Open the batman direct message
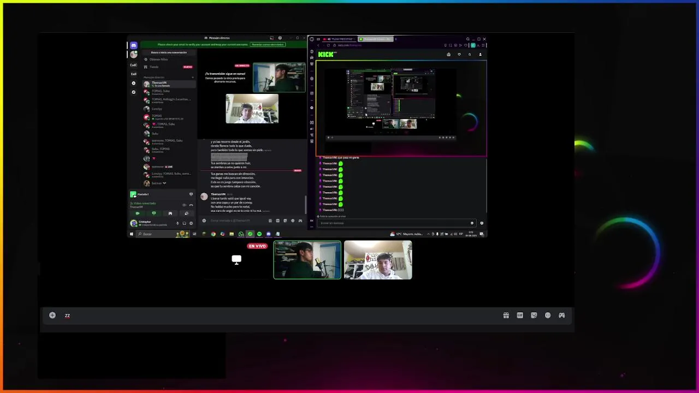Viewport: 699px width, 393px height. (x=169, y=183)
